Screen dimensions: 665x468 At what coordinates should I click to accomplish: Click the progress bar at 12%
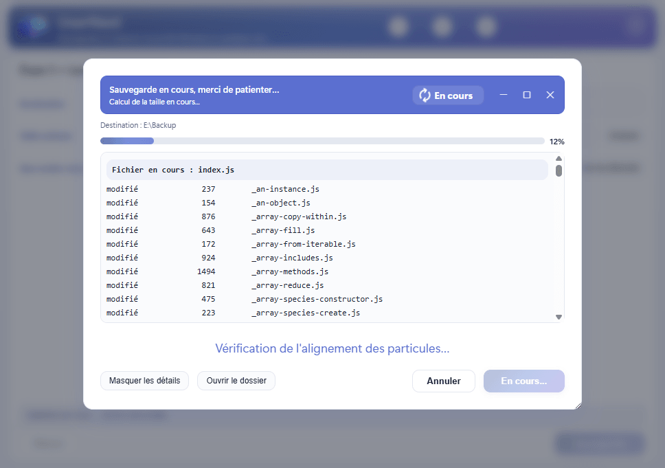coord(323,140)
